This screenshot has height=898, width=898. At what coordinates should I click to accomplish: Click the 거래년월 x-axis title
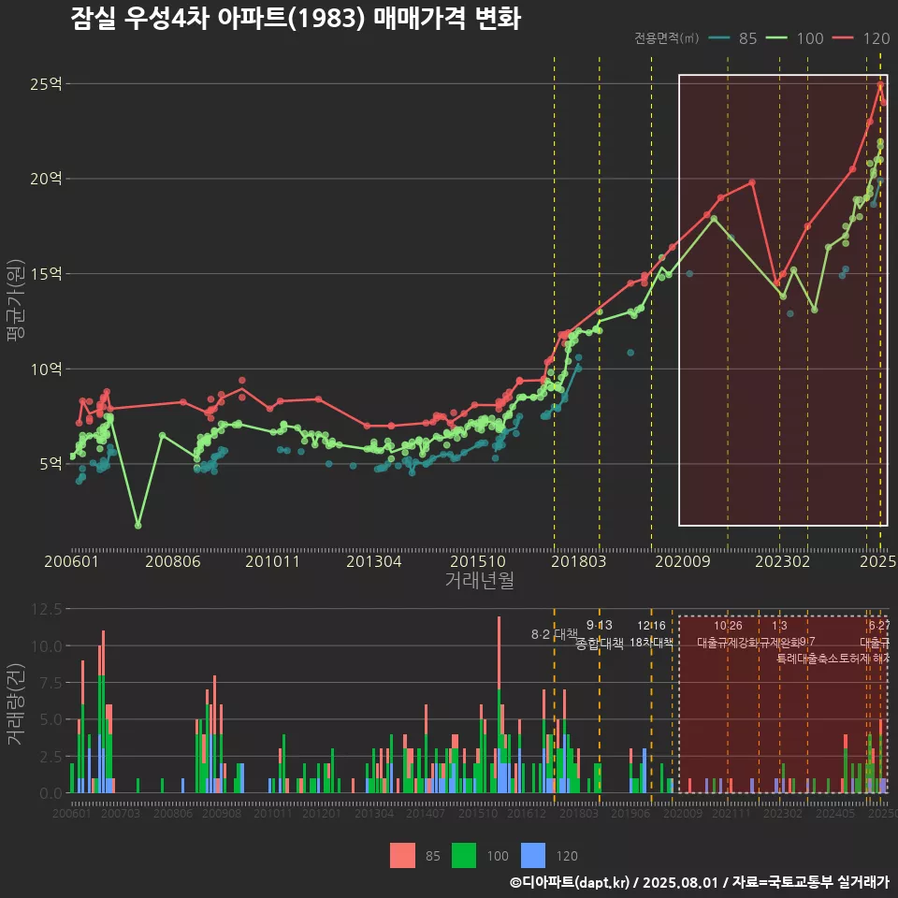(479, 580)
